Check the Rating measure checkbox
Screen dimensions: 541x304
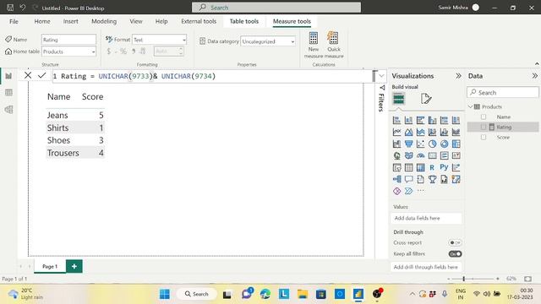[x=484, y=127]
